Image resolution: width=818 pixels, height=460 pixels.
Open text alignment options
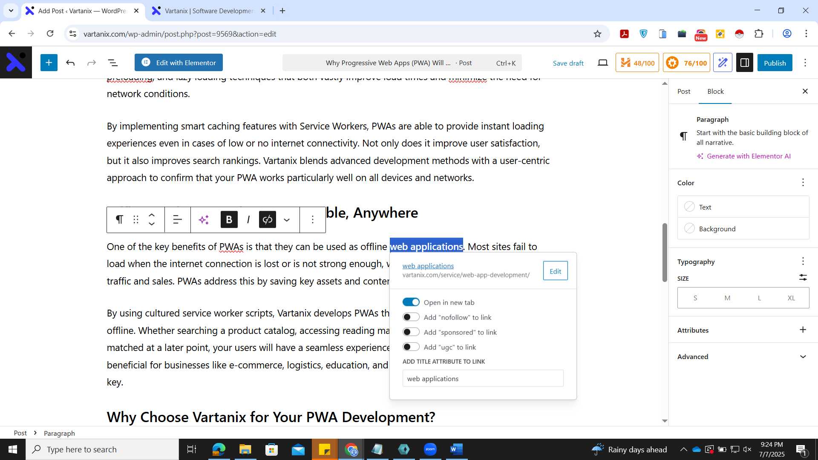(x=178, y=219)
